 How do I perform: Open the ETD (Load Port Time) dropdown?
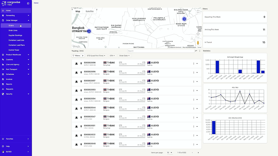pyautogui.click(x=96, y=55)
